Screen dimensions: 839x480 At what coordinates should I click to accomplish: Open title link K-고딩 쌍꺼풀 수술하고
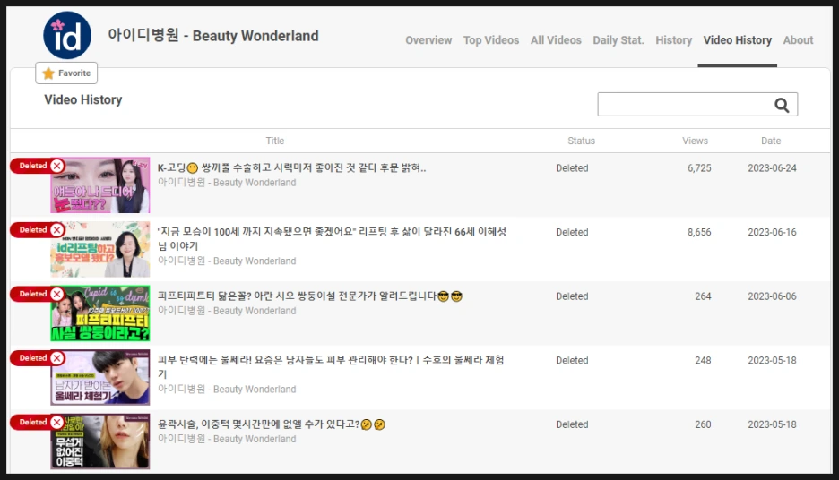[291, 167]
